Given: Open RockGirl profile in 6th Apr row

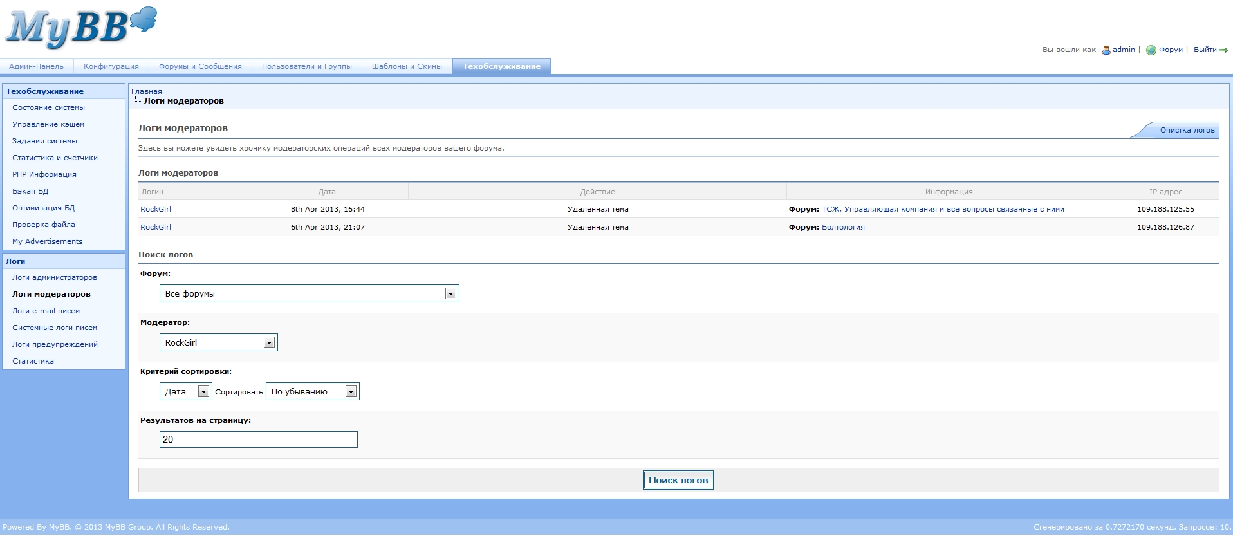Looking at the screenshot, I should click(x=156, y=227).
